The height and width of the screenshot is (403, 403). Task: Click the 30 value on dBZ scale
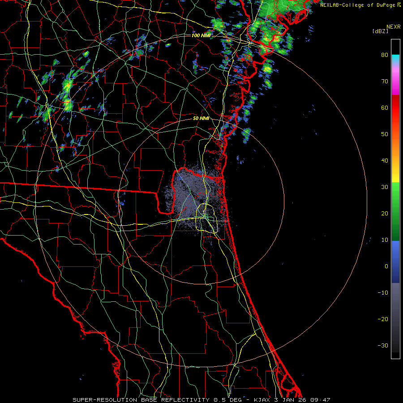tap(385, 187)
